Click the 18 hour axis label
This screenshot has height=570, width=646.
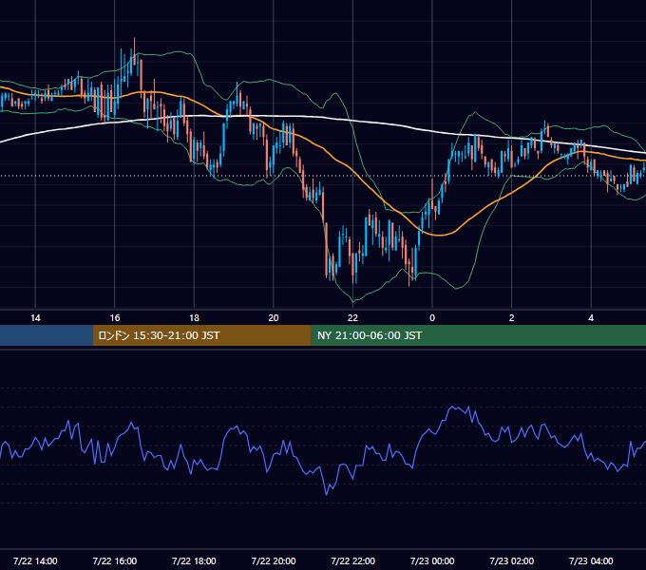(194, 318)
